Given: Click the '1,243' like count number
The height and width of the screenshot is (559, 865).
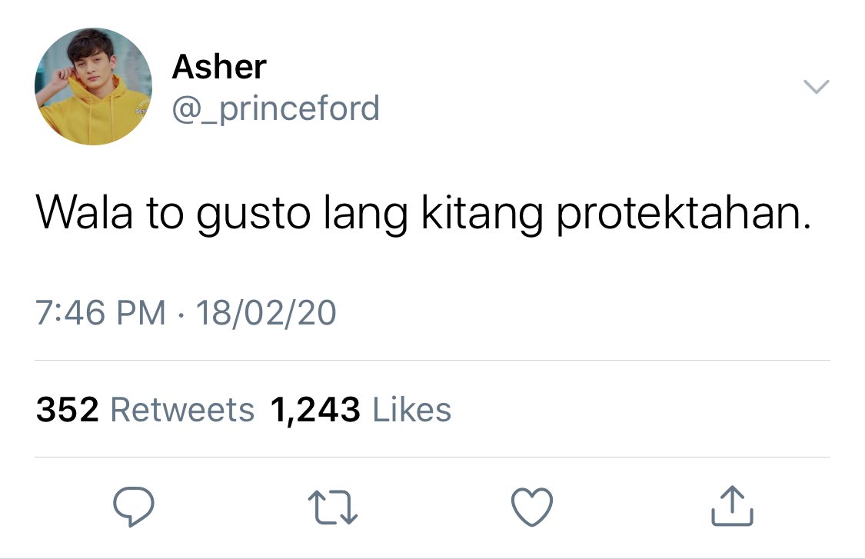Looking at the screenshot, I should 315,410.
